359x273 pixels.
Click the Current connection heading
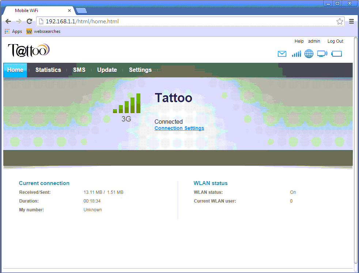coord(44,183)
